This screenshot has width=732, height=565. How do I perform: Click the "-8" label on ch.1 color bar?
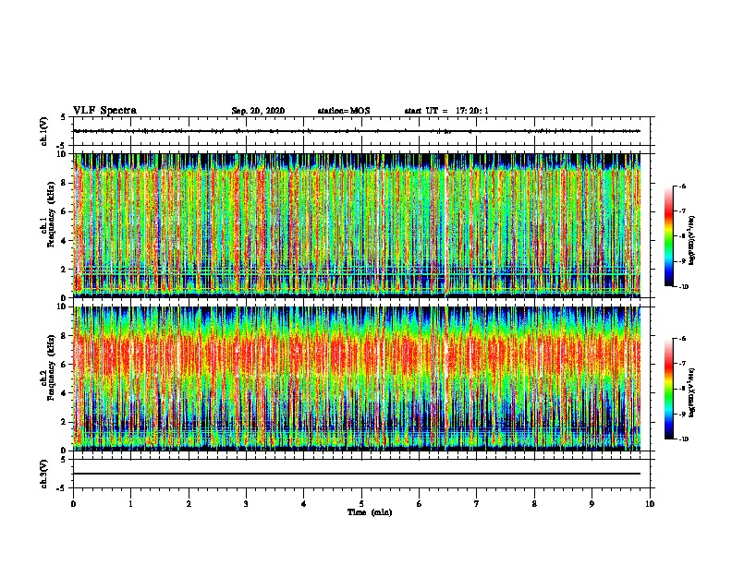[682, 236]
